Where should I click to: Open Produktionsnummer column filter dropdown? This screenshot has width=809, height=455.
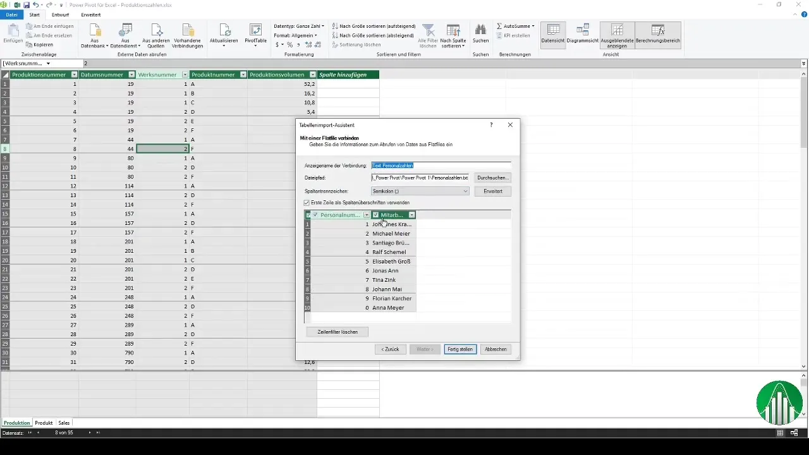click(x=75, y=75)
